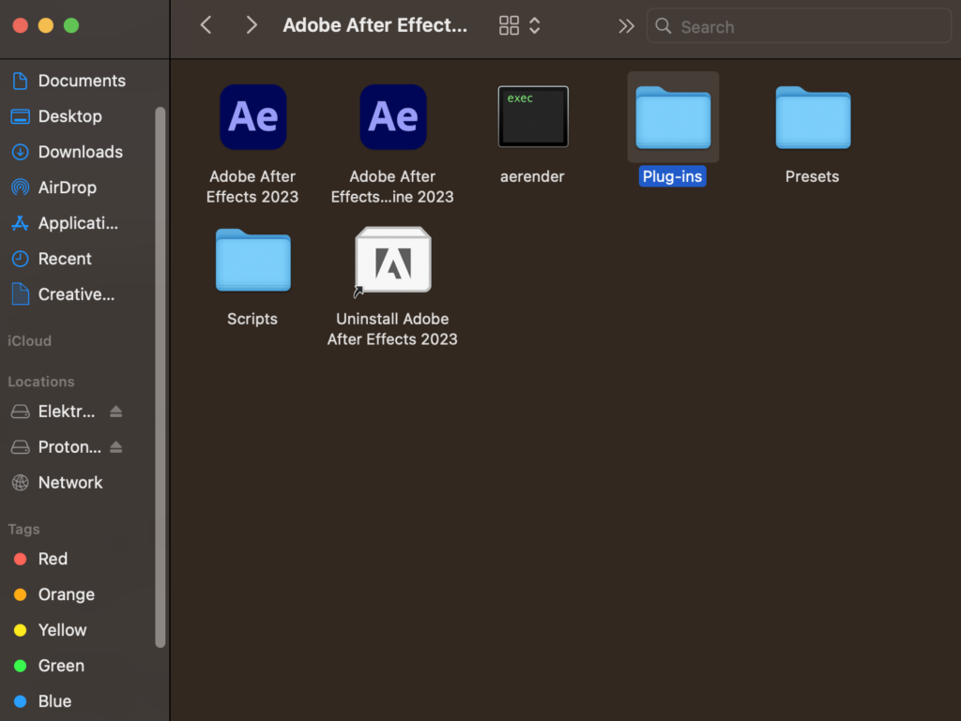Go forward with the right chevron button
The width and height of the screenshot is (961, 721).
251,26
